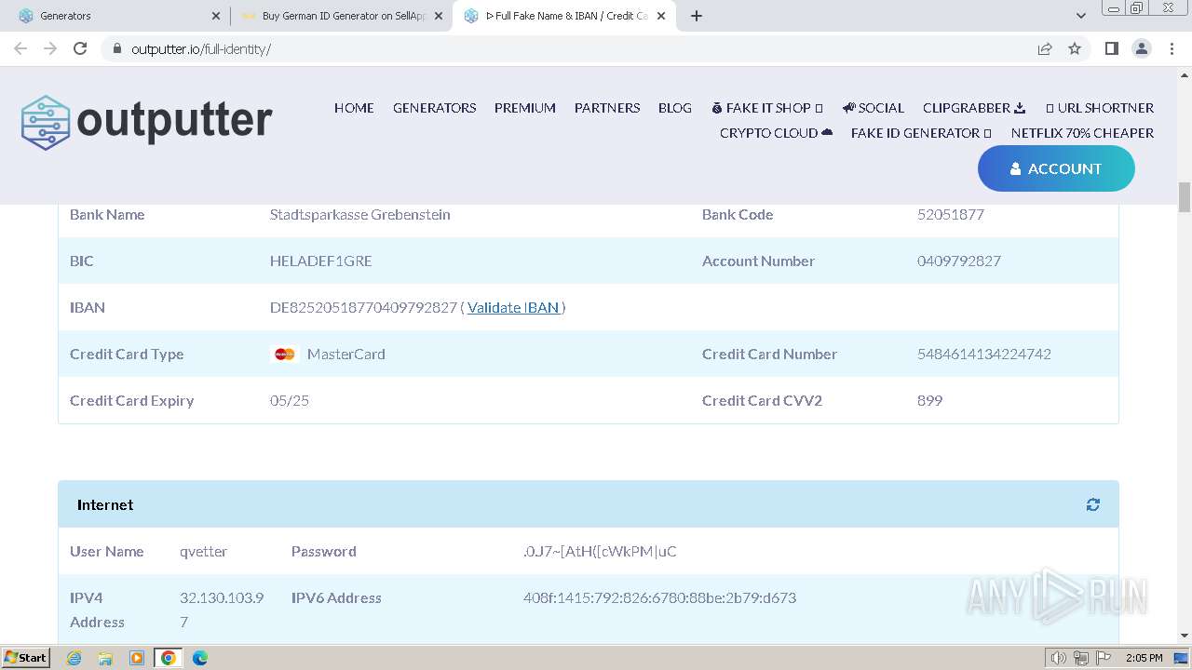Viewport: 1192px width, 670px height.
Task: Select the generated password text
Action: 600,551
